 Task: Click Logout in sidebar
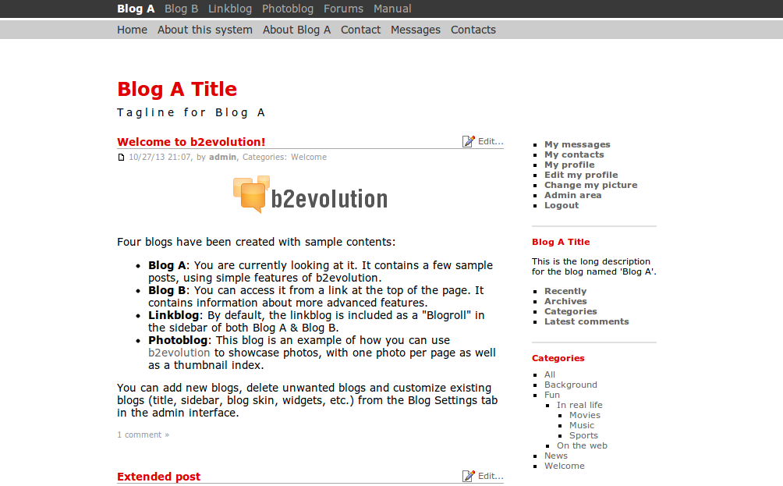[562, 205]
